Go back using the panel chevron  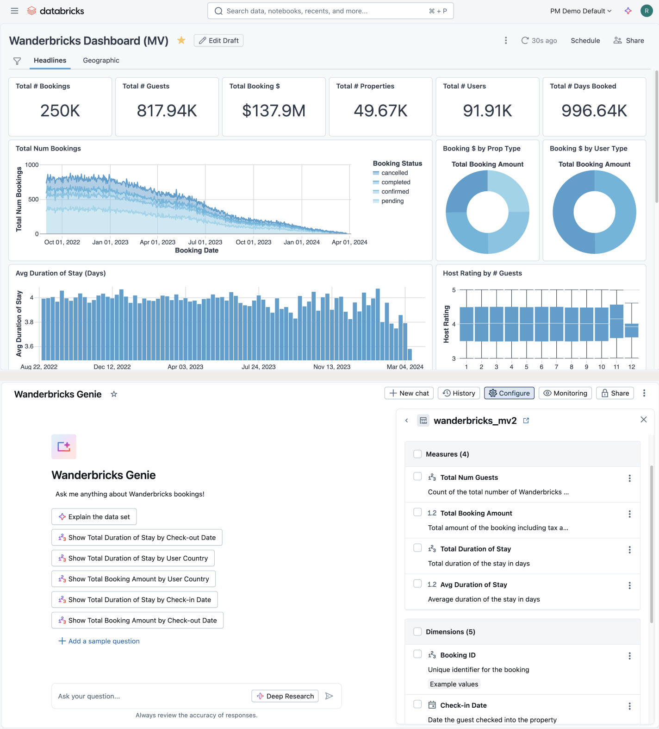point(406,421)
